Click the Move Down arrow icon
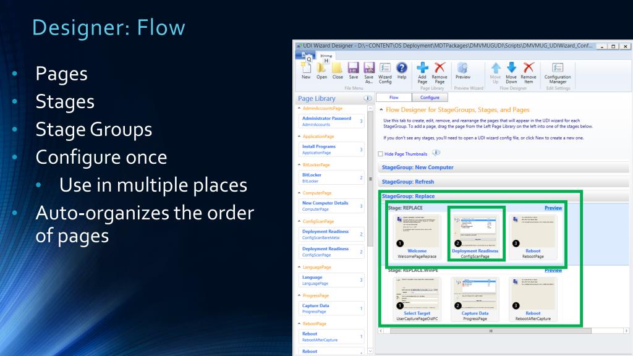This screenshot has height=356, width=633. coord(511,68)
